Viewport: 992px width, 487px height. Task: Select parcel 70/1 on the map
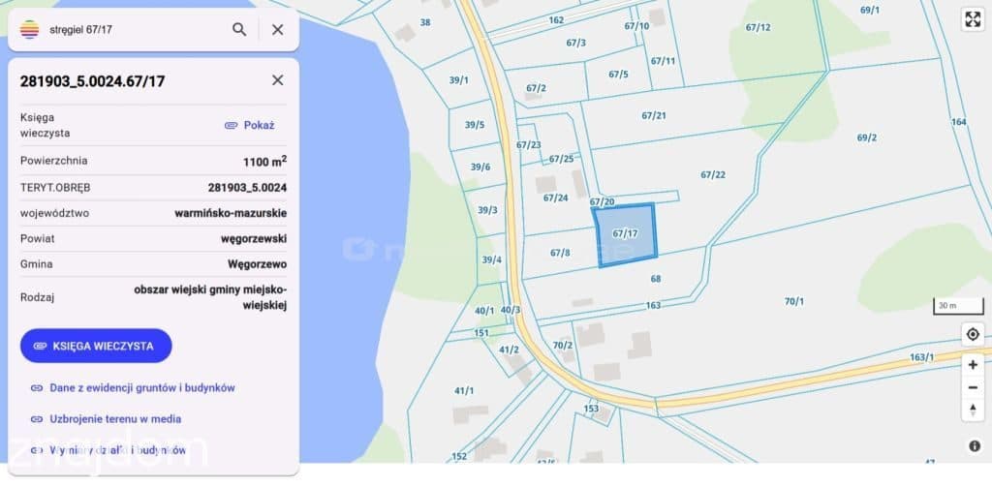click(794, 302)
